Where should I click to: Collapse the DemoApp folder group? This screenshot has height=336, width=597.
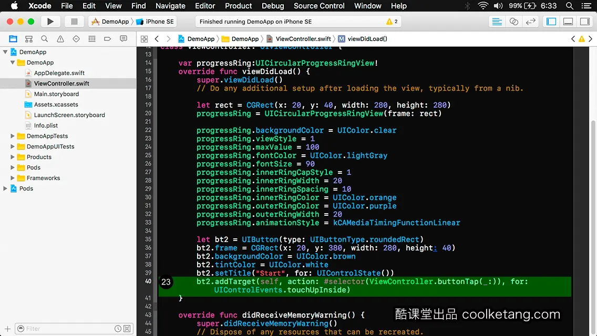pos(13,62)
